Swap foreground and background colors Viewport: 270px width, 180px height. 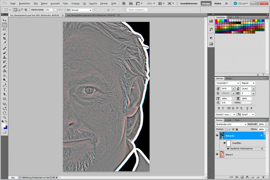(x=6, y=121)
